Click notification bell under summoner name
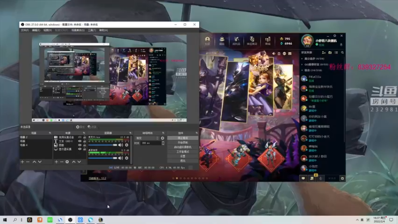 (x=341, y=45)
